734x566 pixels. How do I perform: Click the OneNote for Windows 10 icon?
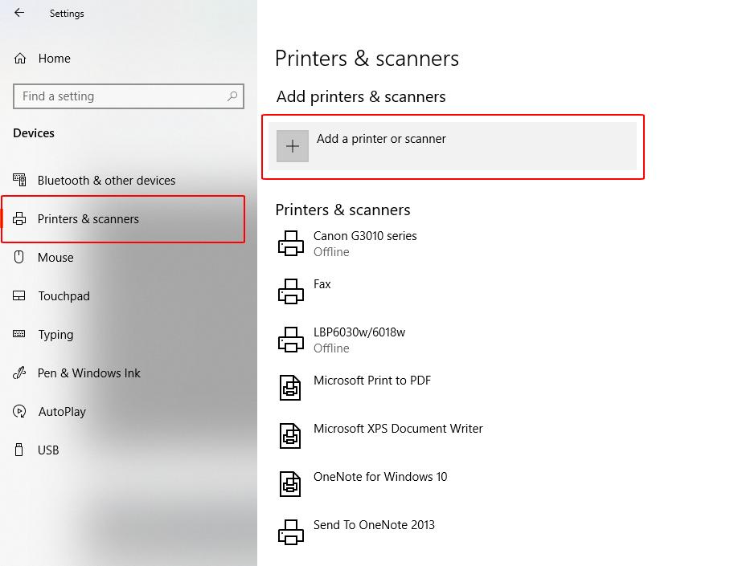pyautogui.click(x=290, y=484)
